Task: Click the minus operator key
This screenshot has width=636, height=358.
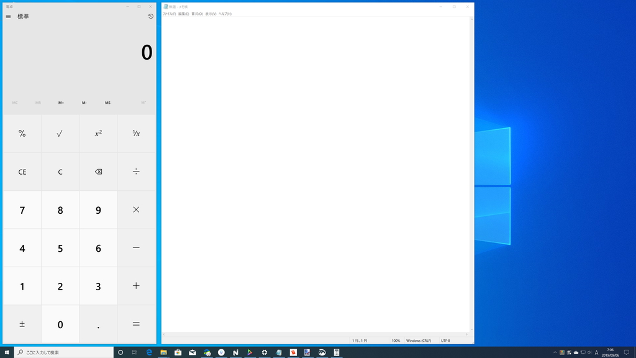Action: click(x=136, y=248)
